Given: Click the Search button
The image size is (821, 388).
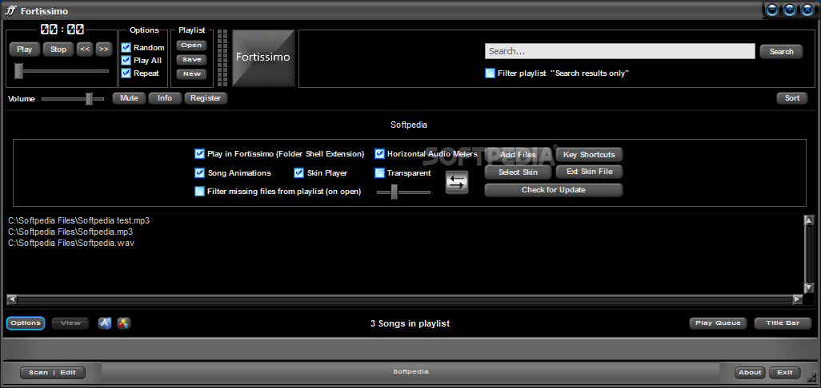Looking at the screenshot, I should 781,52.
